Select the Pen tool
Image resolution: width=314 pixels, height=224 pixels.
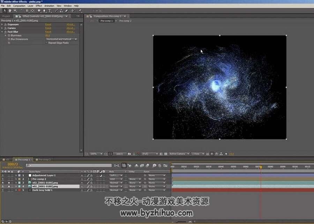pos(44,10)
